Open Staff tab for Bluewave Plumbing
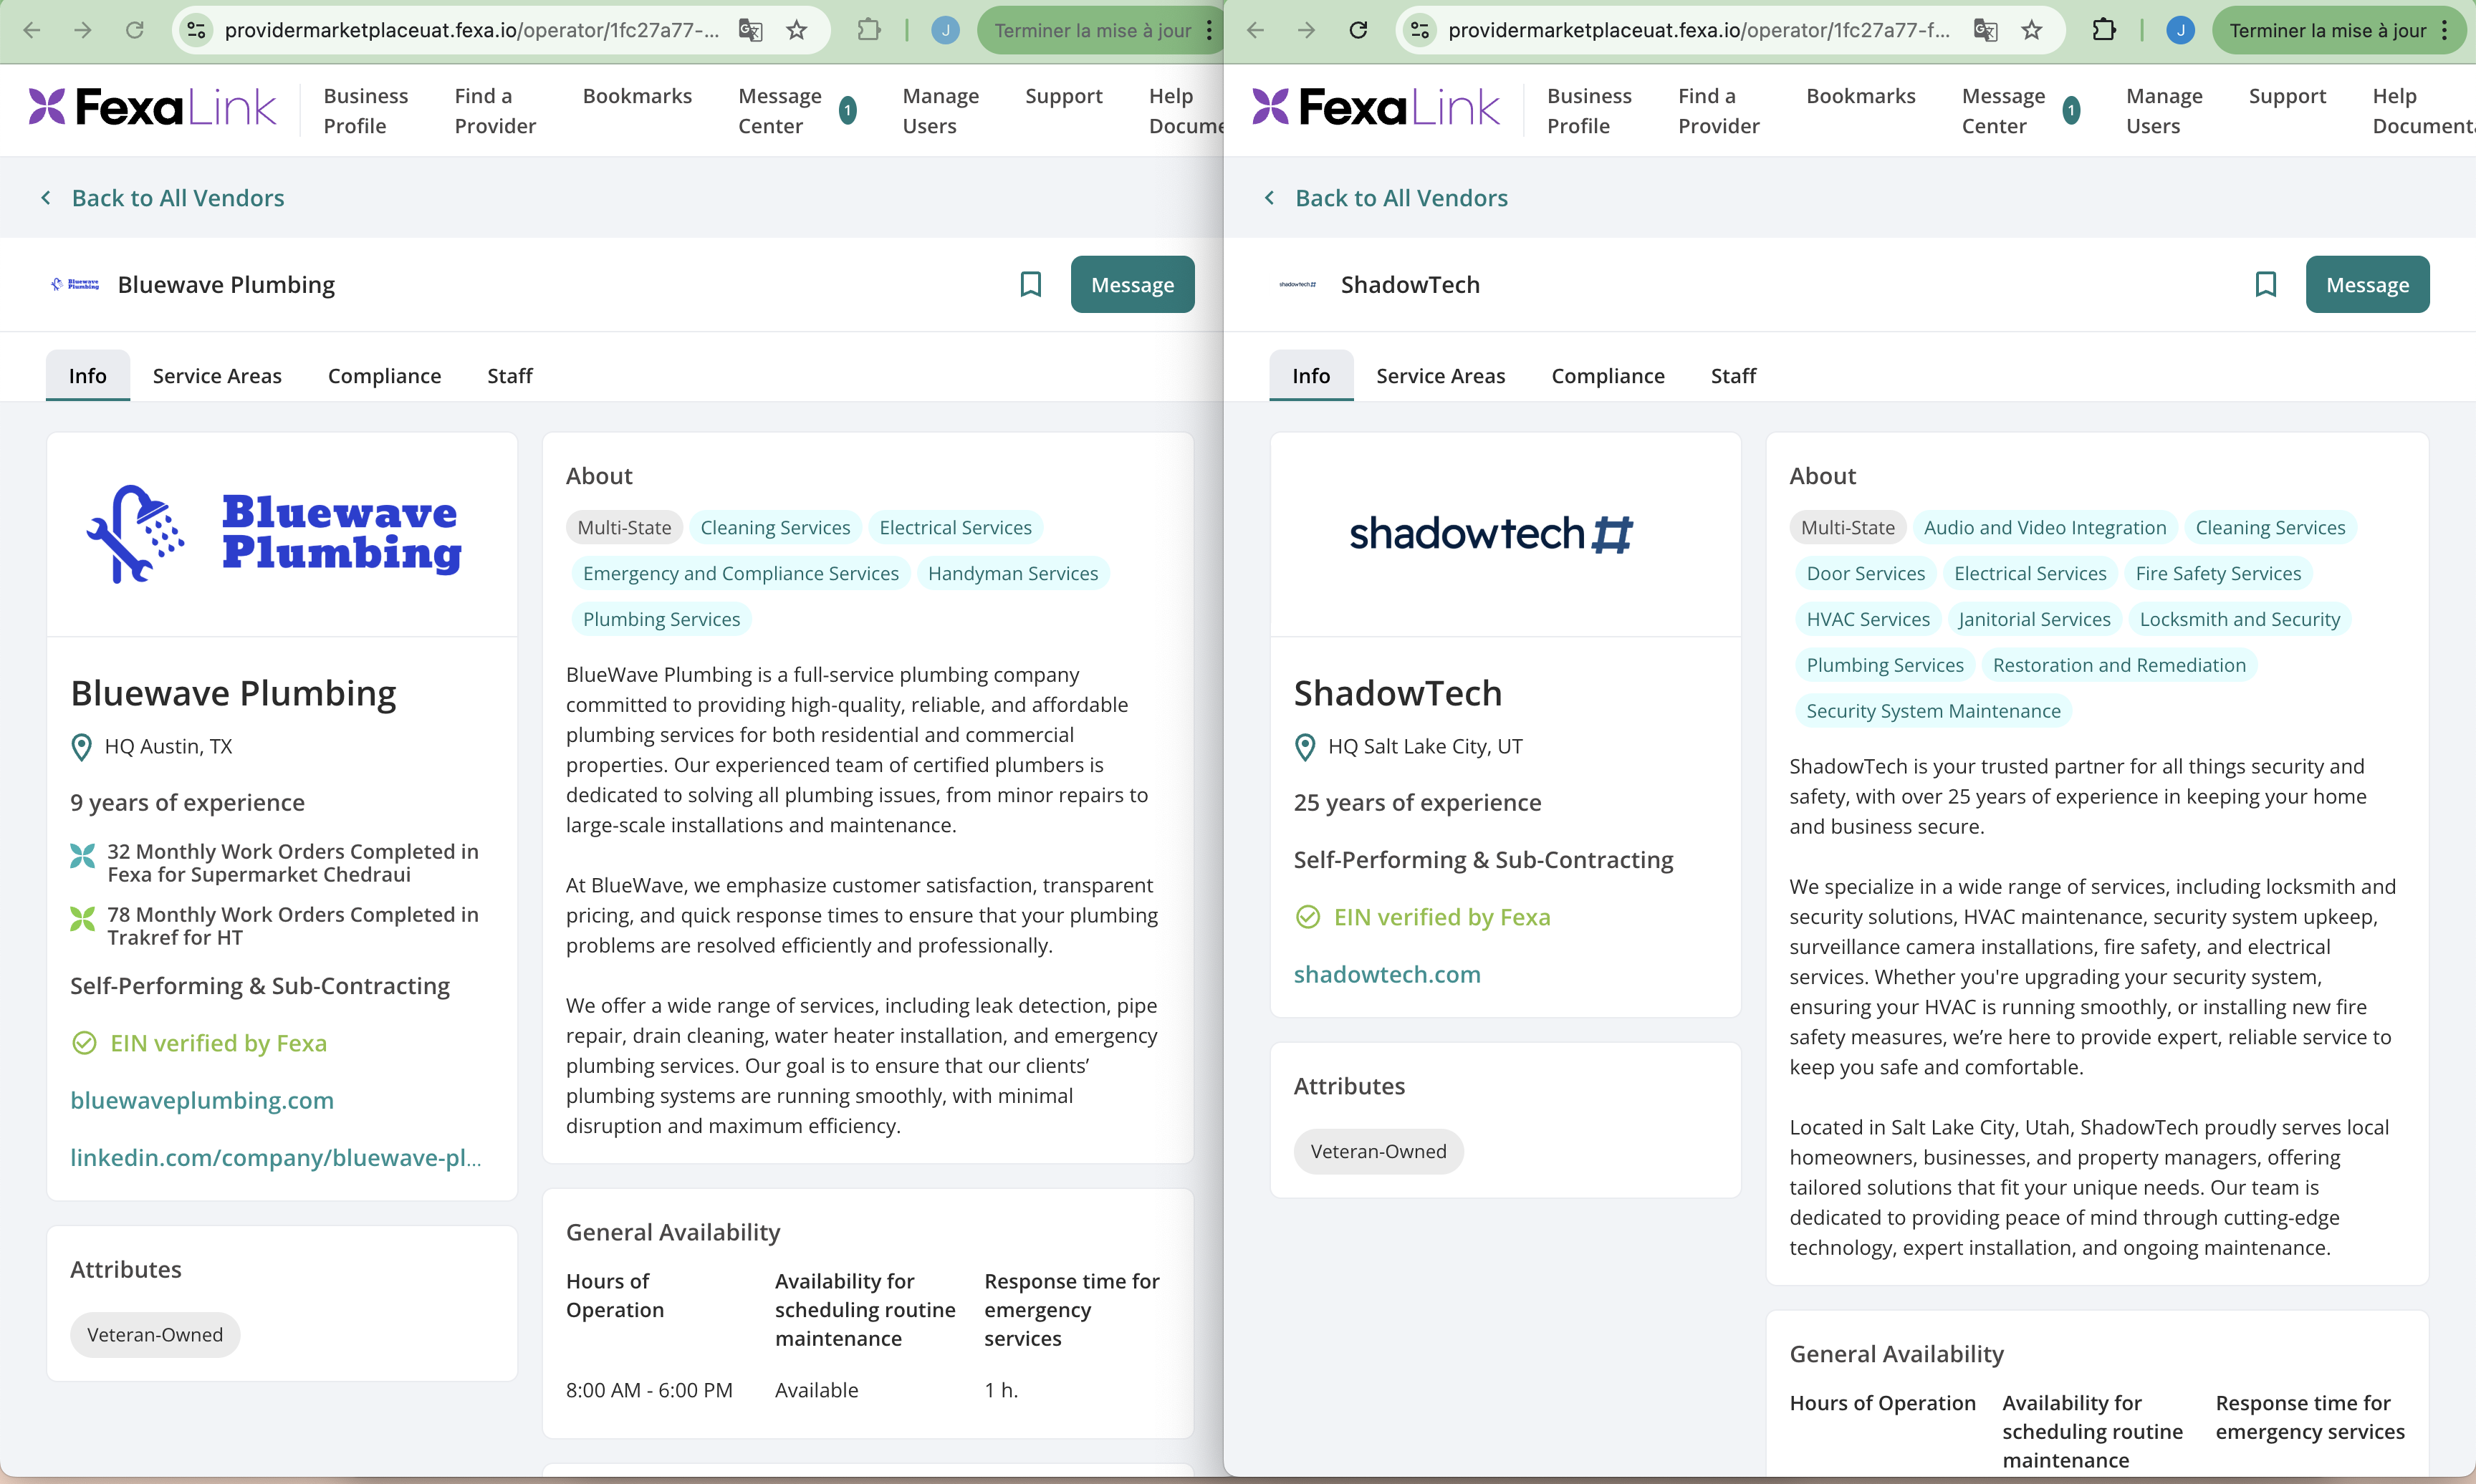The height and width of the screenshot is (1484, 2476). (510, 376)
